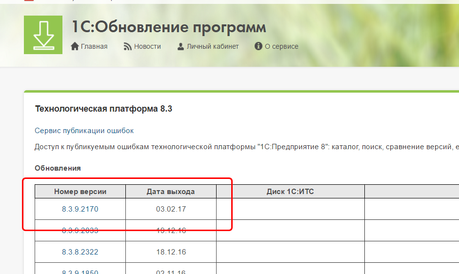Select version 8.3.9.2033 in the table
Viewport: 459px width, 274px height.
80,231
